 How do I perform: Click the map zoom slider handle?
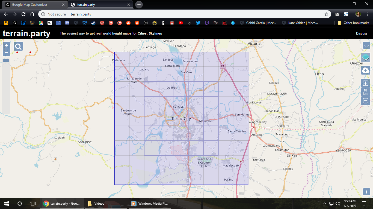click(x=6, y=61)
